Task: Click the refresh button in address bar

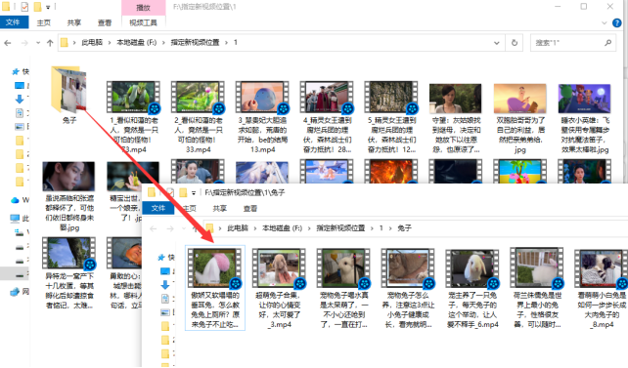Action: 515,42
